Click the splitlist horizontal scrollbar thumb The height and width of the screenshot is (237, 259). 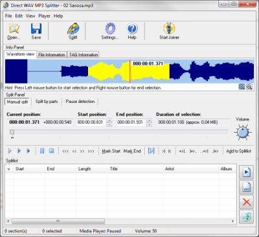(58, 221)
